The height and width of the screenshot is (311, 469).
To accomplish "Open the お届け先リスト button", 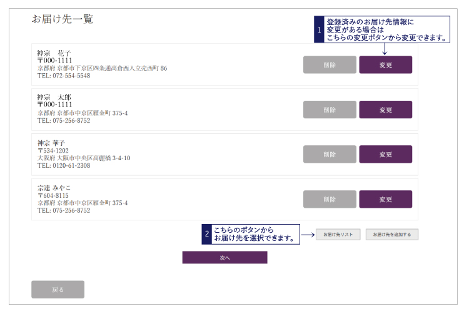I will [338, 235].
